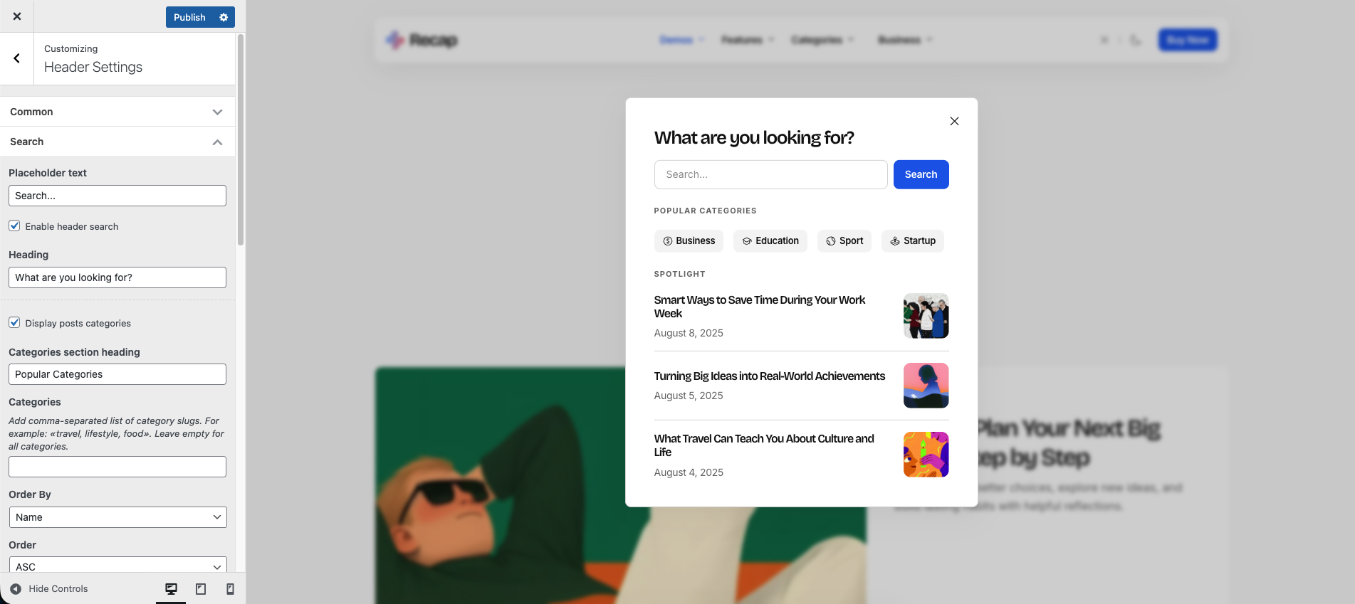Click the Publish button

click(x=189, y=17)
